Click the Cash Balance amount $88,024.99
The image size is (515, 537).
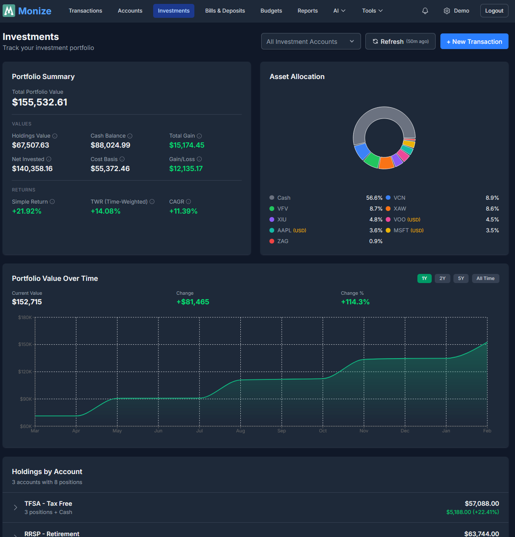click(x=110, y=145)
